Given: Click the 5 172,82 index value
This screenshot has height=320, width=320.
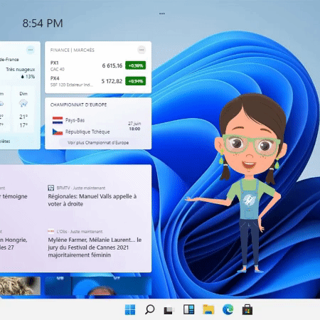Looking at the screenshot, I should pos(112,81).
